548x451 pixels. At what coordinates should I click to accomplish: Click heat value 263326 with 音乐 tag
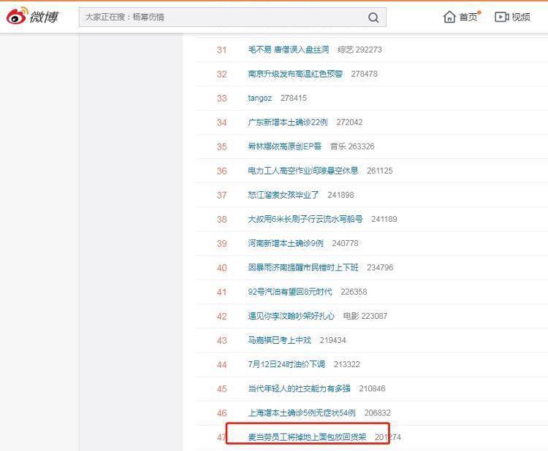tap(352, 146)
